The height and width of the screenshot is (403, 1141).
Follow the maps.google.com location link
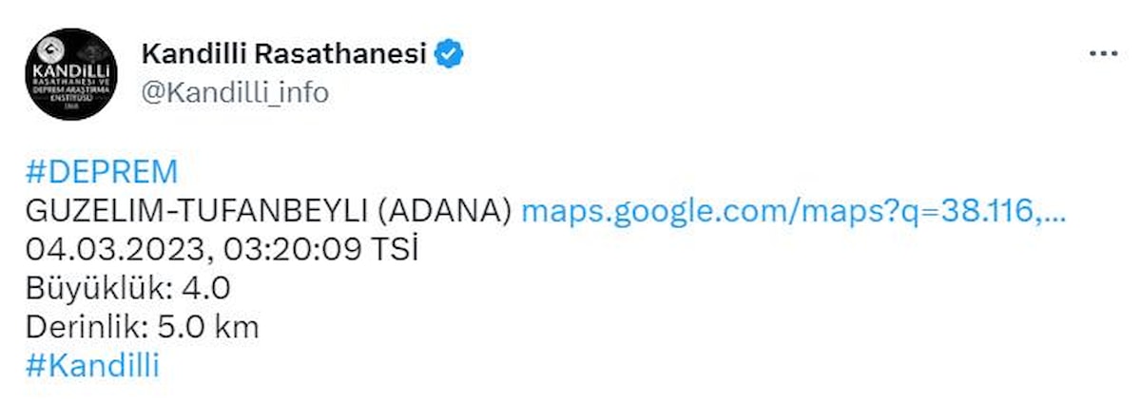794,211
